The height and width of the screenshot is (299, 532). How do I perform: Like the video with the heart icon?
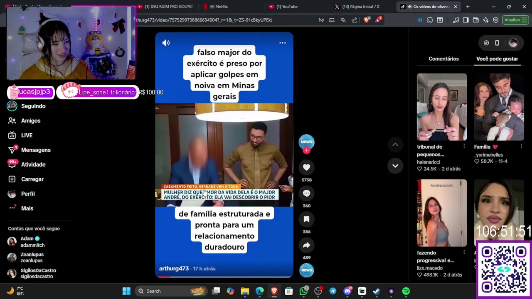[306, 167]
